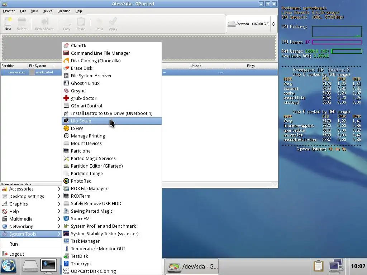Image resolution: width=367 pixels, height=275 pixels.
Task: Select Mount Devices menu entry
Action: pyautogui.click(x=112, y=143)
